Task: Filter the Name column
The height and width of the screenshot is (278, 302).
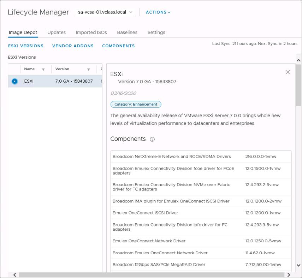Action: click(x=43, y=69)
